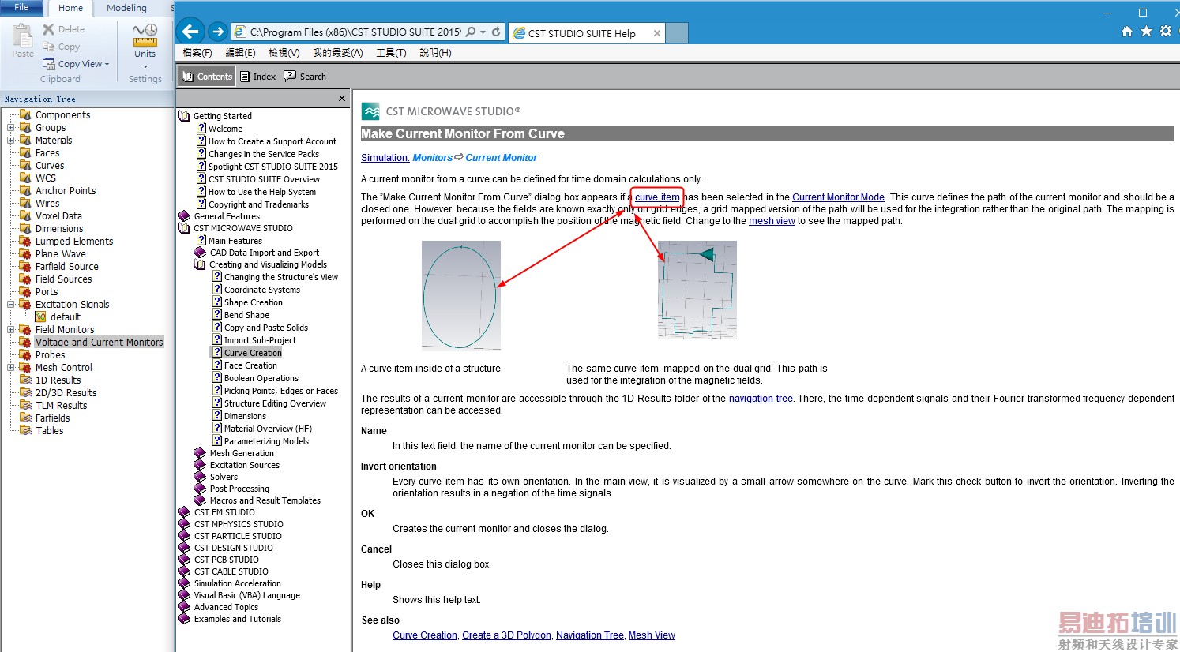
Task: Click the Examples and Tutorials book icon
Action: pyautogui.click(x=184, y=619)
